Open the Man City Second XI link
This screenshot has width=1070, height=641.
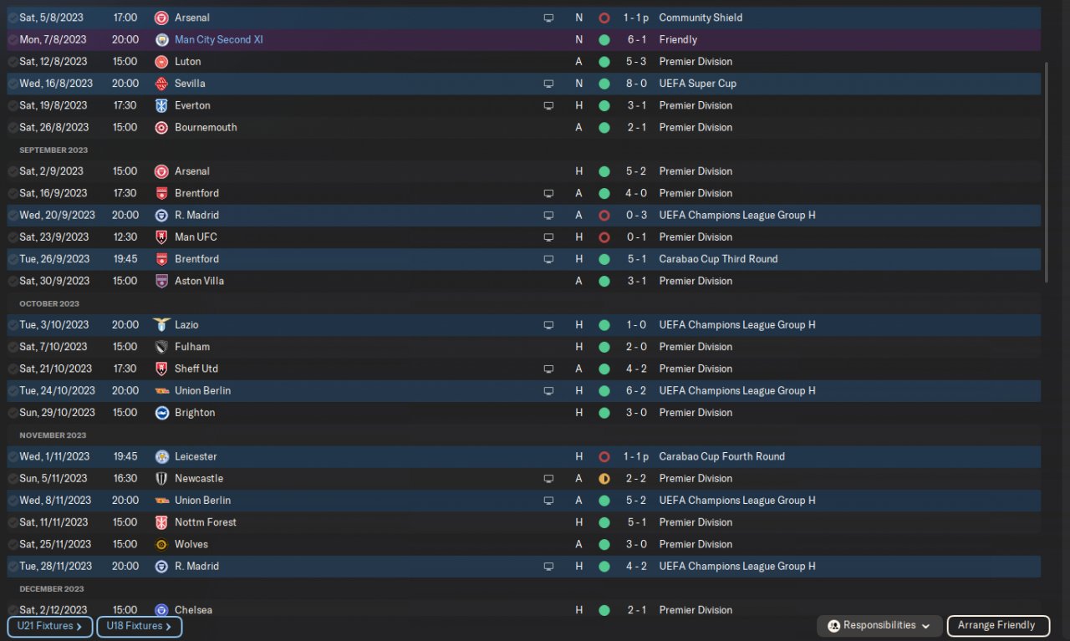tap(218, 39)
